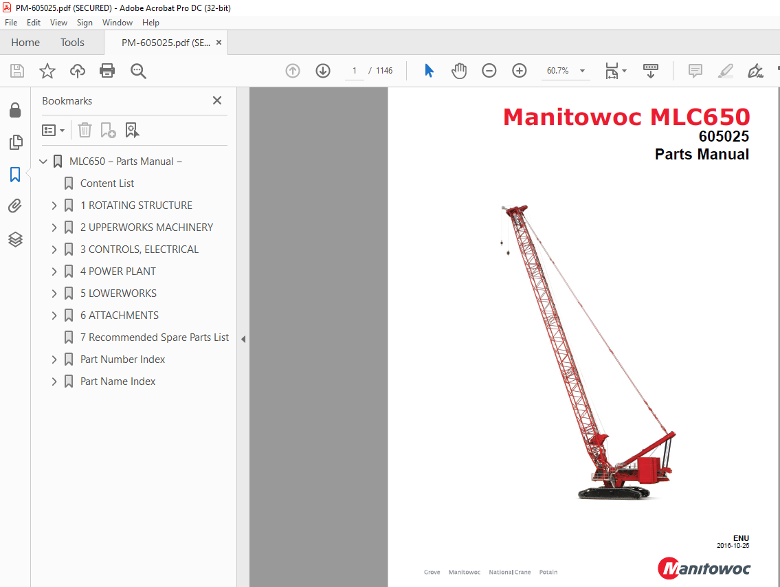
Task: Delete selected bookmark trash icon
Action: (x=85, y=131)
